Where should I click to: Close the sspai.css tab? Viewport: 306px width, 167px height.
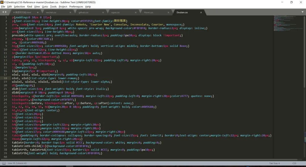[136, 12]
